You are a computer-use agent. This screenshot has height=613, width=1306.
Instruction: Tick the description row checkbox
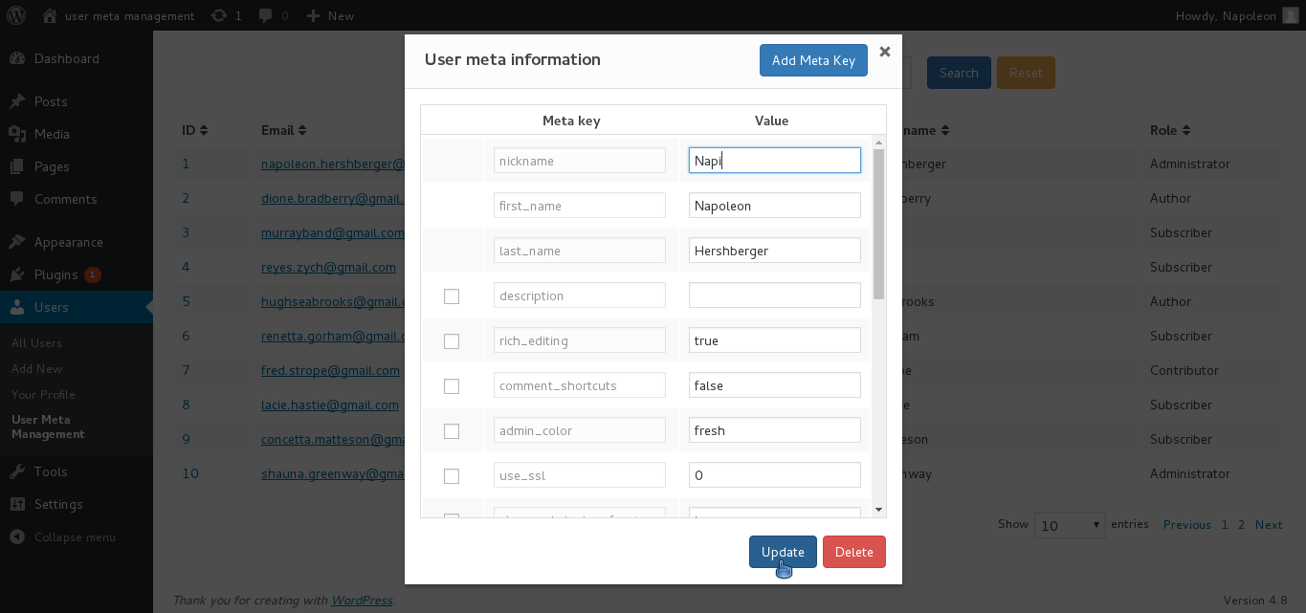[x=452, y=296]
